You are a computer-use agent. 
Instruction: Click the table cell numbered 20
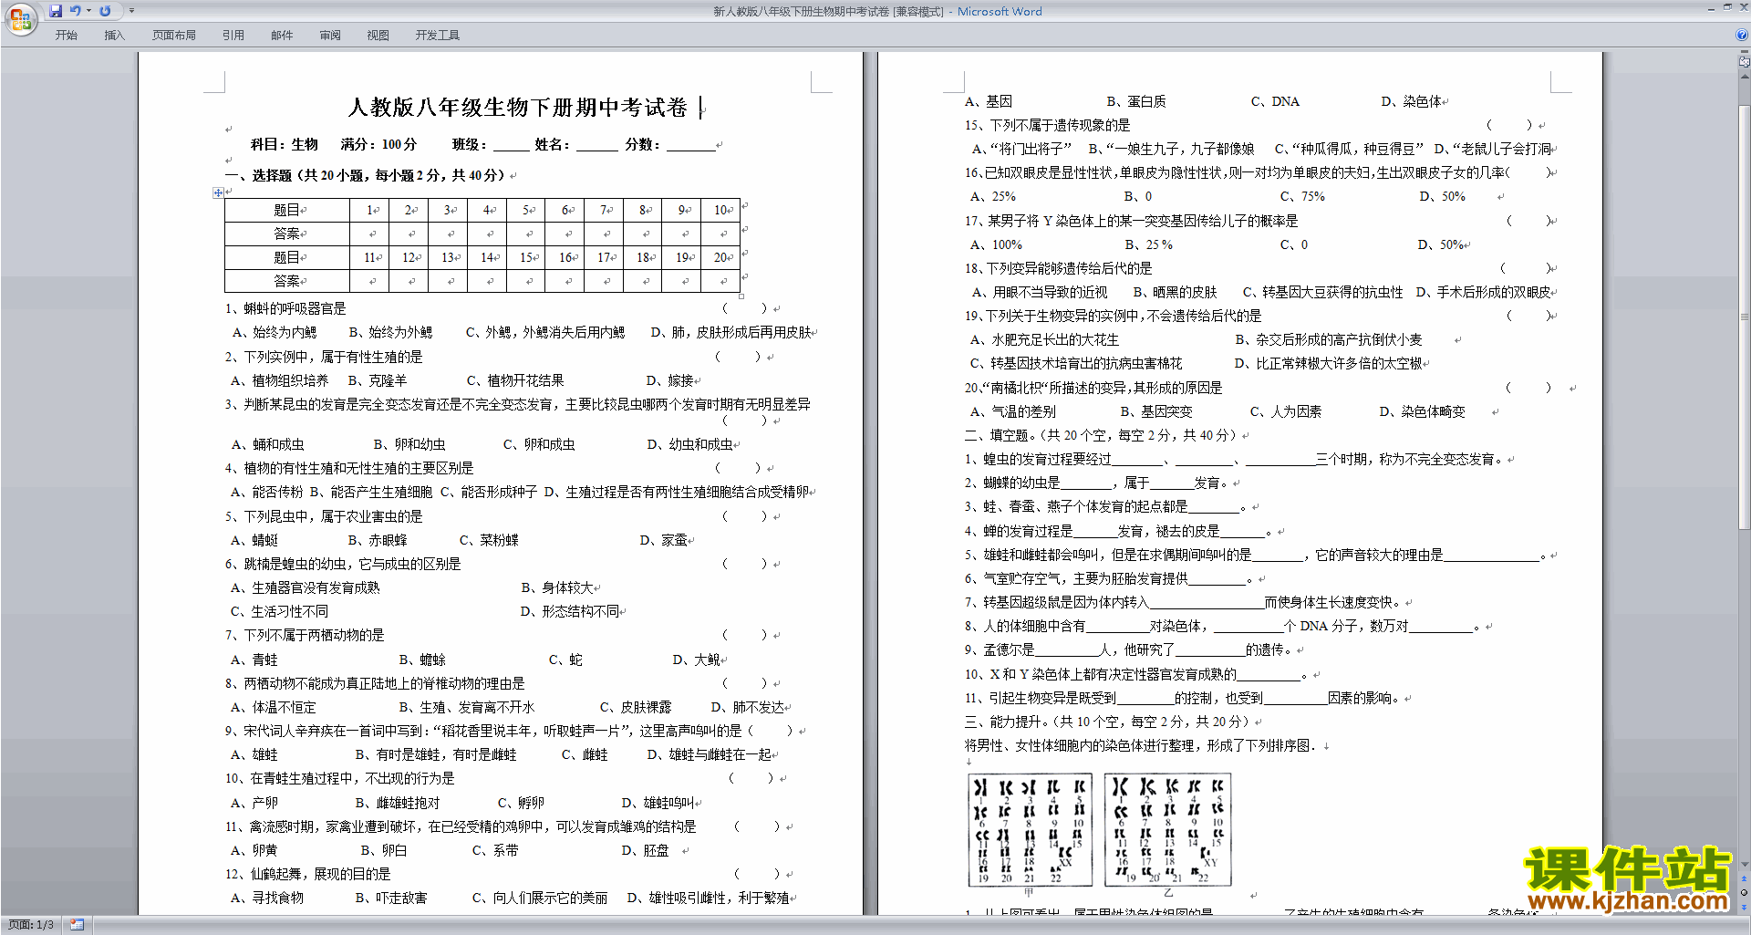[721, 257]
